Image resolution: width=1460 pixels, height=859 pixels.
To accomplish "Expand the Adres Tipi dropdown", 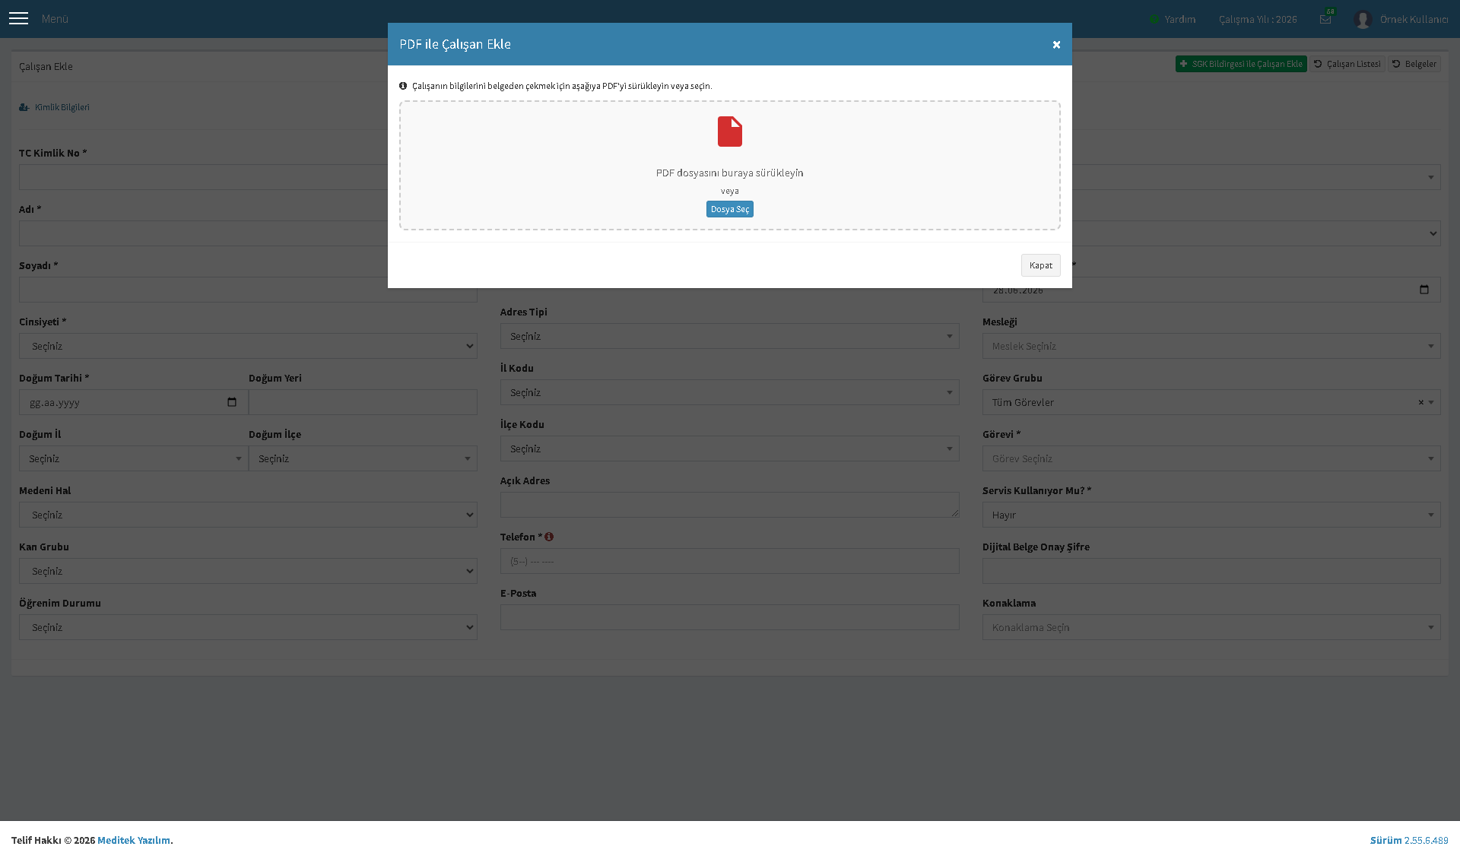I will [729, 336].
